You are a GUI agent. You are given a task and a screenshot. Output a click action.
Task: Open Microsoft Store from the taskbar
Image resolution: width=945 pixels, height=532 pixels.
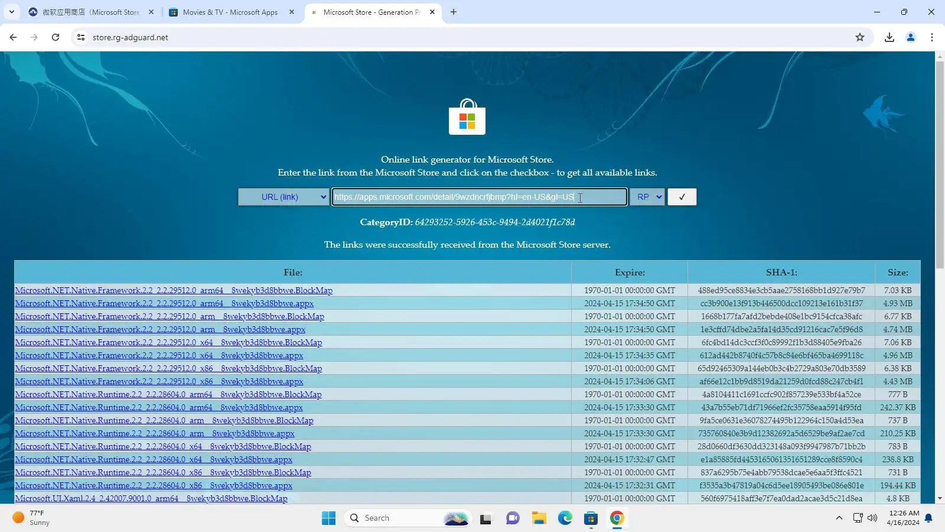pyautogui.click(x=591, y=518)
